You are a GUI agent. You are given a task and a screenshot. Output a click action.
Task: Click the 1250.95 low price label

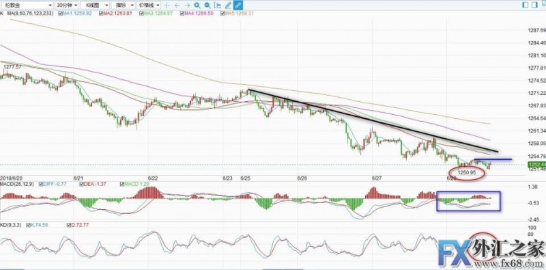click(x=468, y=172)
